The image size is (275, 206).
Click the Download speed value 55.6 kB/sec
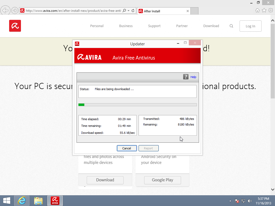point(127,133)
